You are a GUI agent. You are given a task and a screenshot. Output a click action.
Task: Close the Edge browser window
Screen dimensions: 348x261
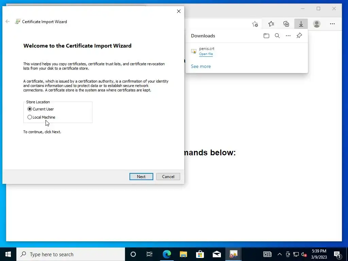coord(334,8)
